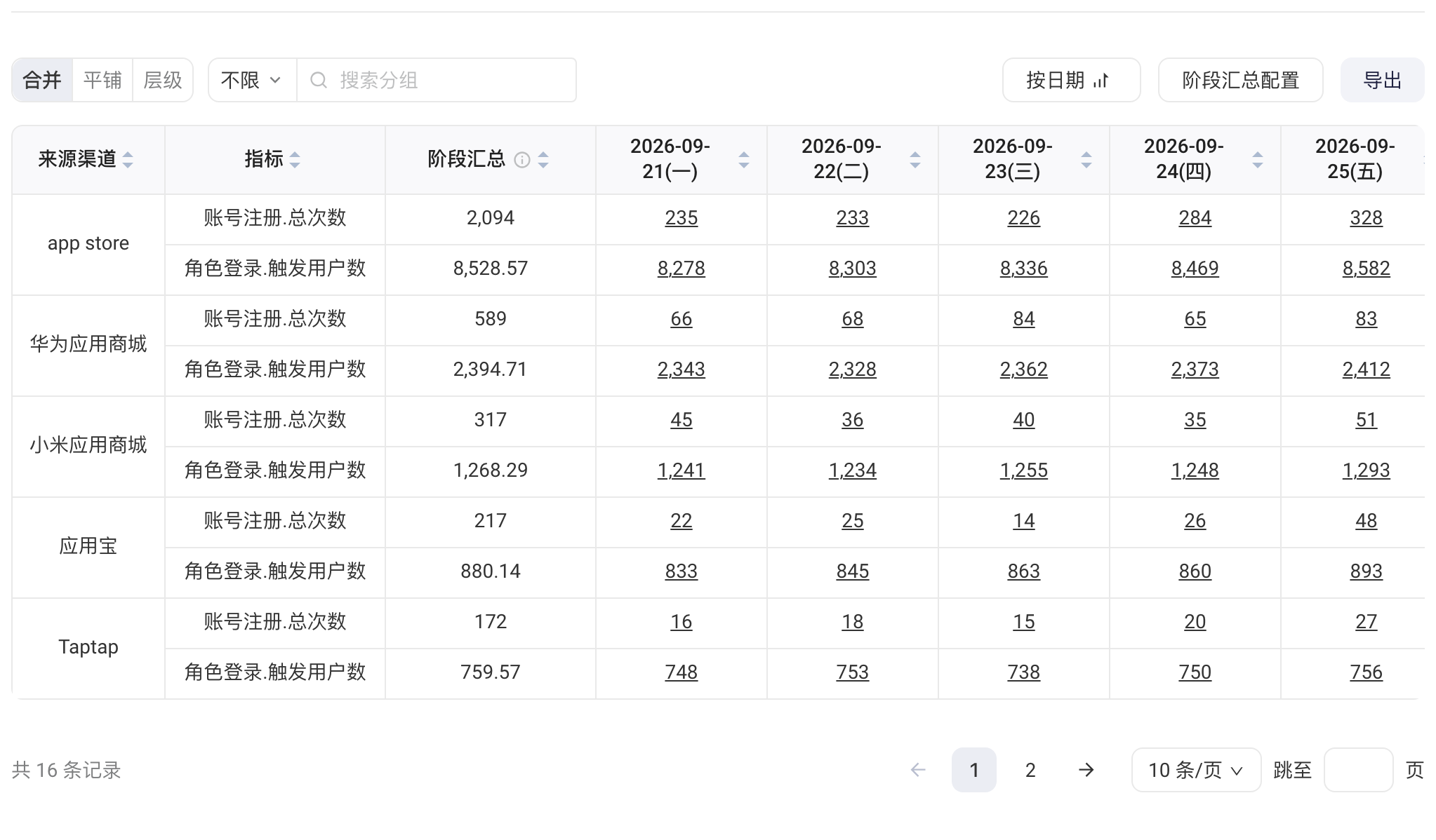Go to previous page arrow
This screenshot has height=840, width=1436.
(x=918, y=770)
